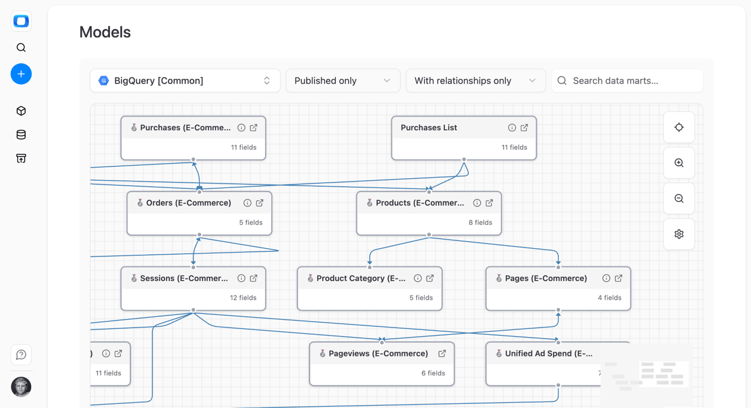Show info for Purchases (E-Commerce) node

[241, 127]
